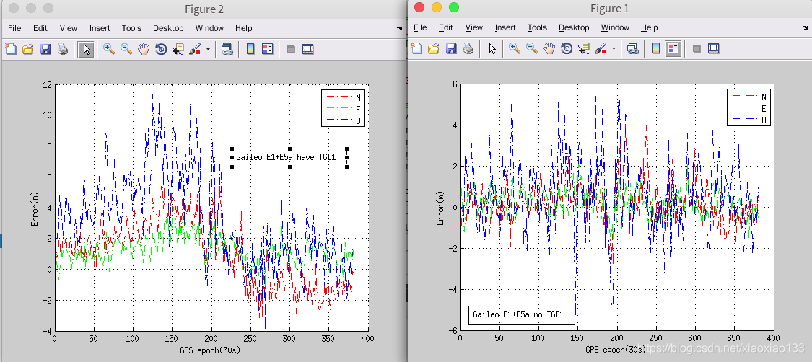Screen dimensions: 812x362
Task: Click the N E U legend in Figure 1
Action: pos(749,107)
